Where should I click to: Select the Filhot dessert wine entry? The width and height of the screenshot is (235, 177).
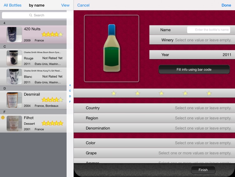33,124
